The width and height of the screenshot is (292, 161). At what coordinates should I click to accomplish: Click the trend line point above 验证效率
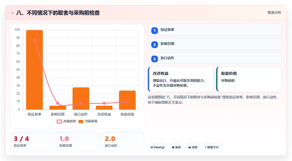pyautogui.click(x=34, y=40)
